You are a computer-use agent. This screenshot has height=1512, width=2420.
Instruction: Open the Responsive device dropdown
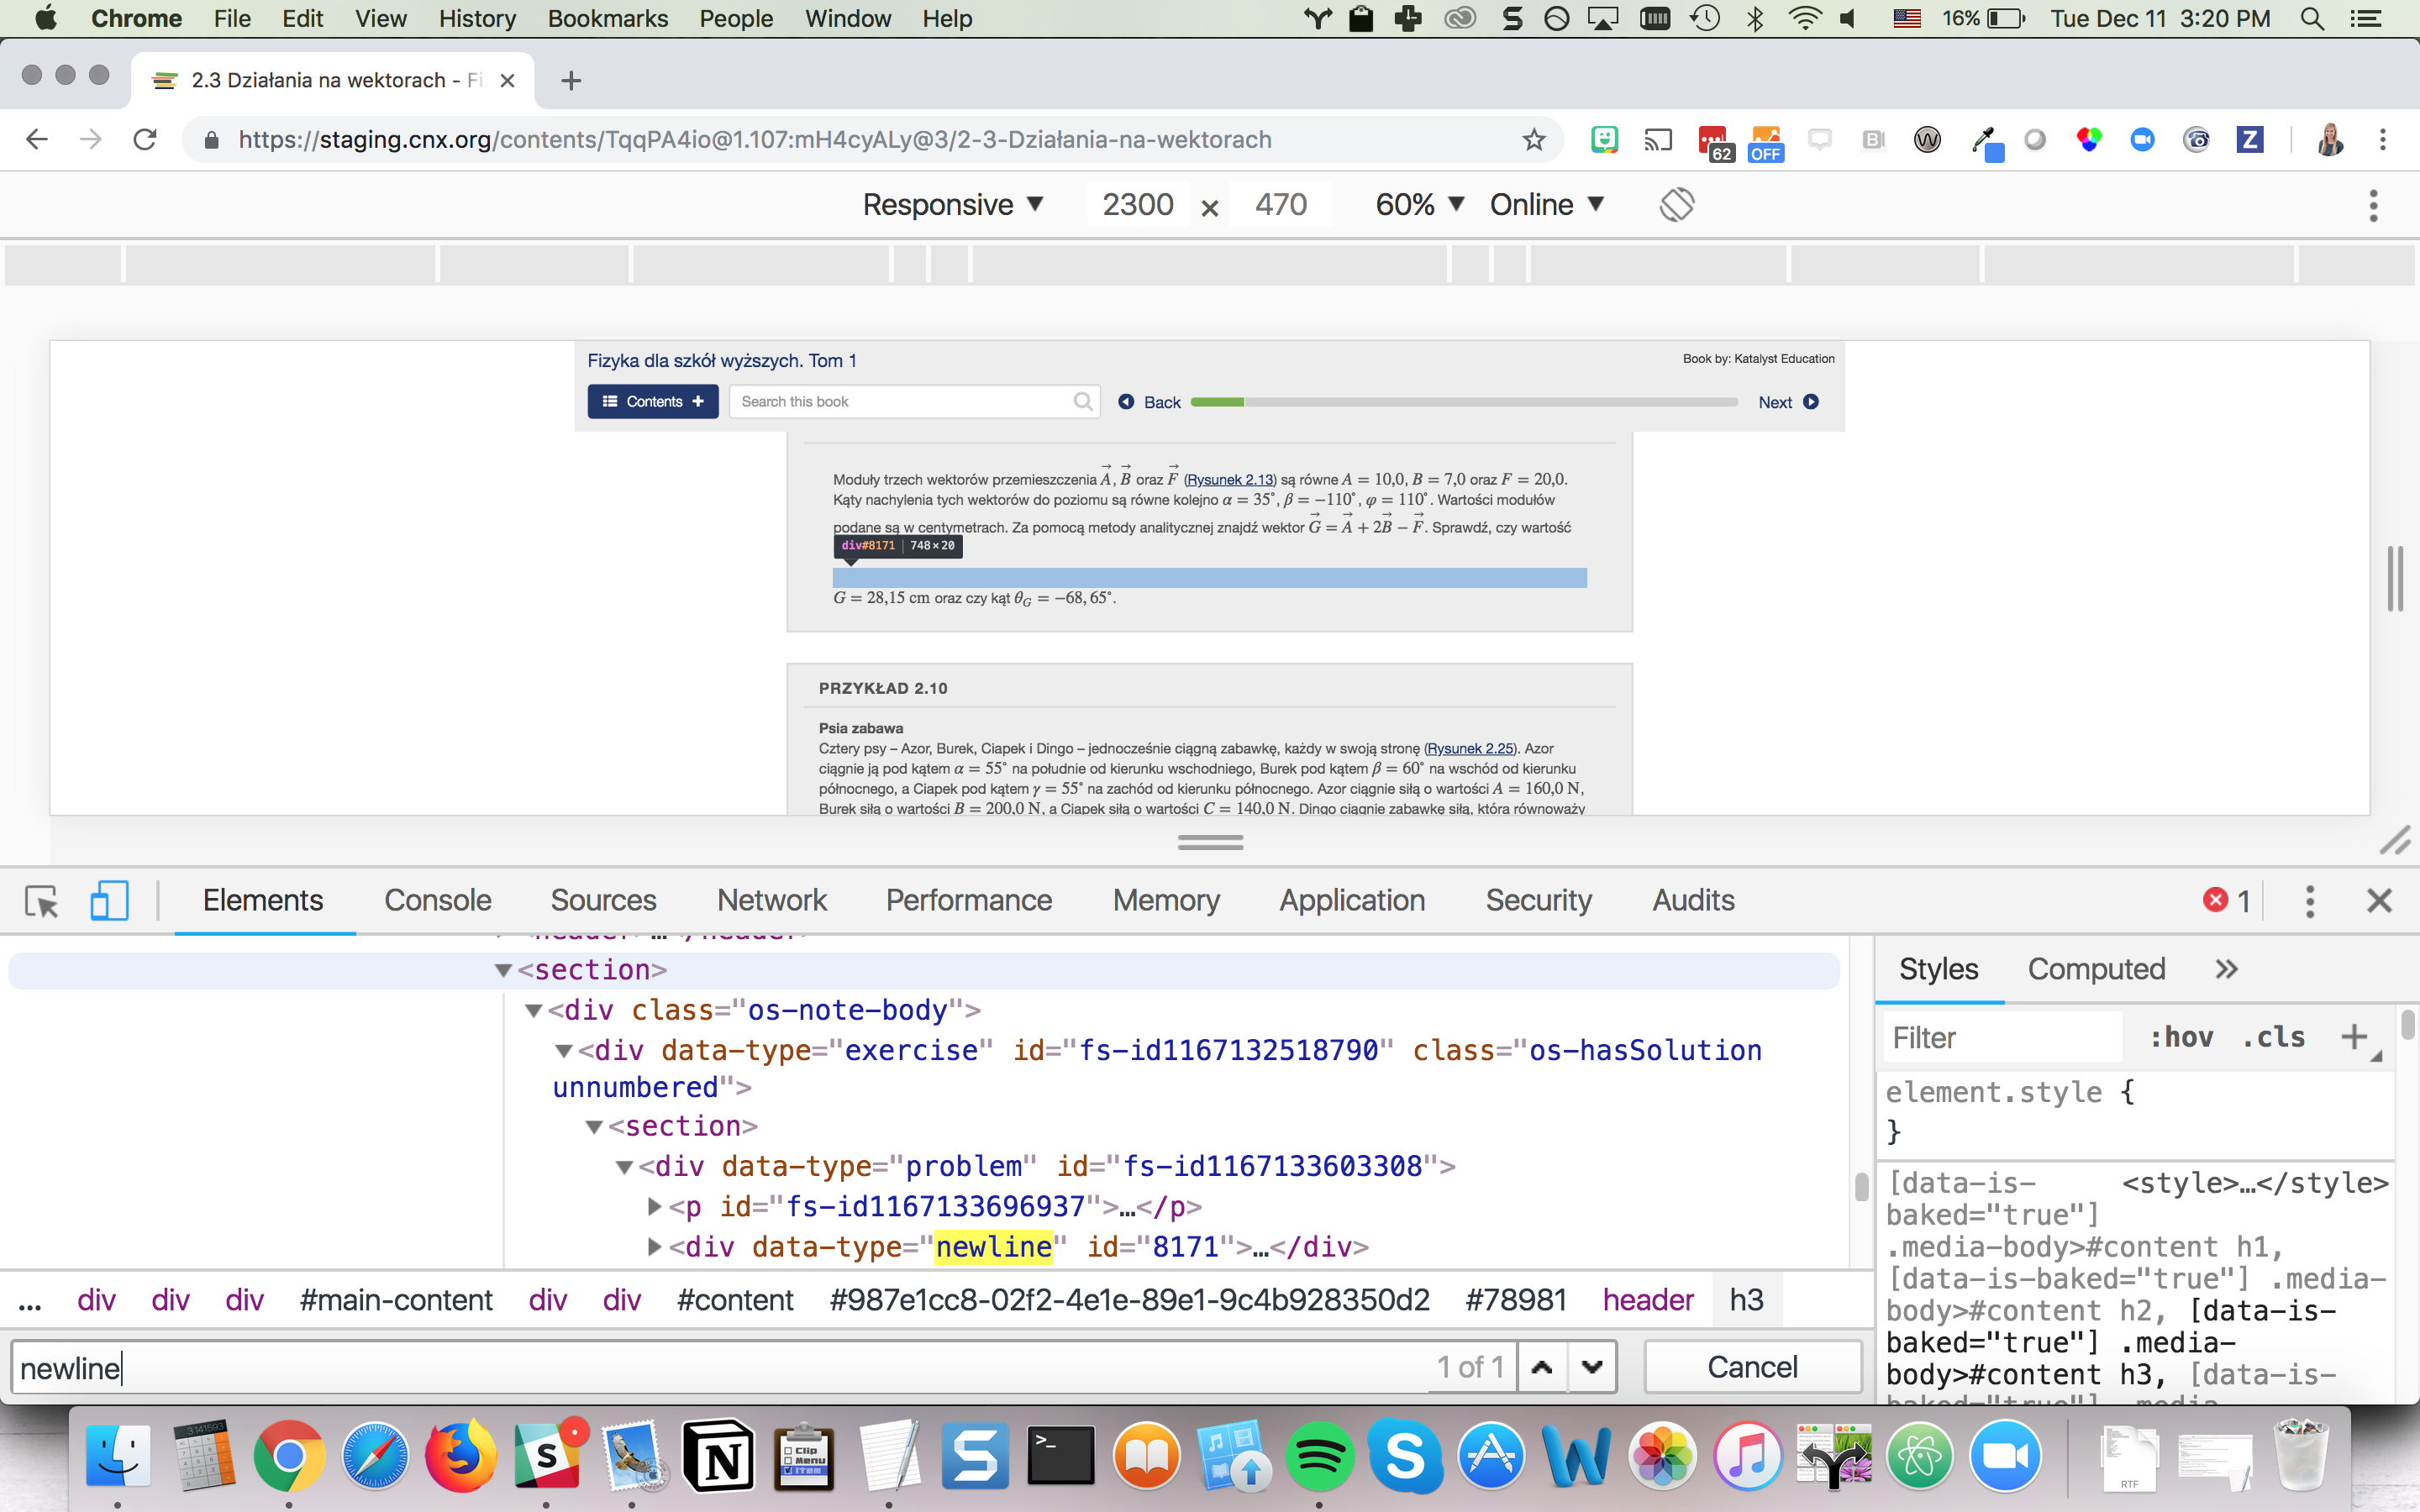tap(952, 205)
